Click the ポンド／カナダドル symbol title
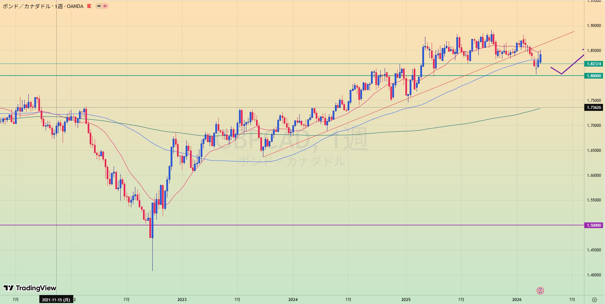This screenshot has height=304, width=605. 26,6
